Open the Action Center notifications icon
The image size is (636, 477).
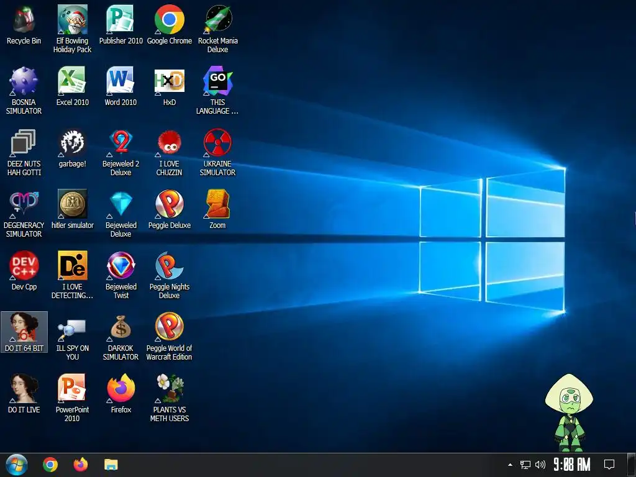tap(609, 465)
